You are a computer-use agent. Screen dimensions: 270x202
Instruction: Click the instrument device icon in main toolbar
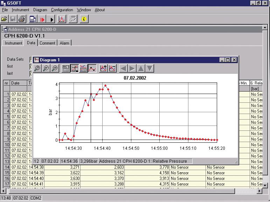[x=33, y=19]
